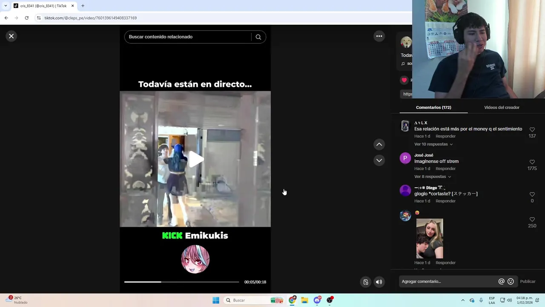Screen dimensions: 545x307
Task: Open the clock showing 04:18 p.m.
Action: click(525, 300)
